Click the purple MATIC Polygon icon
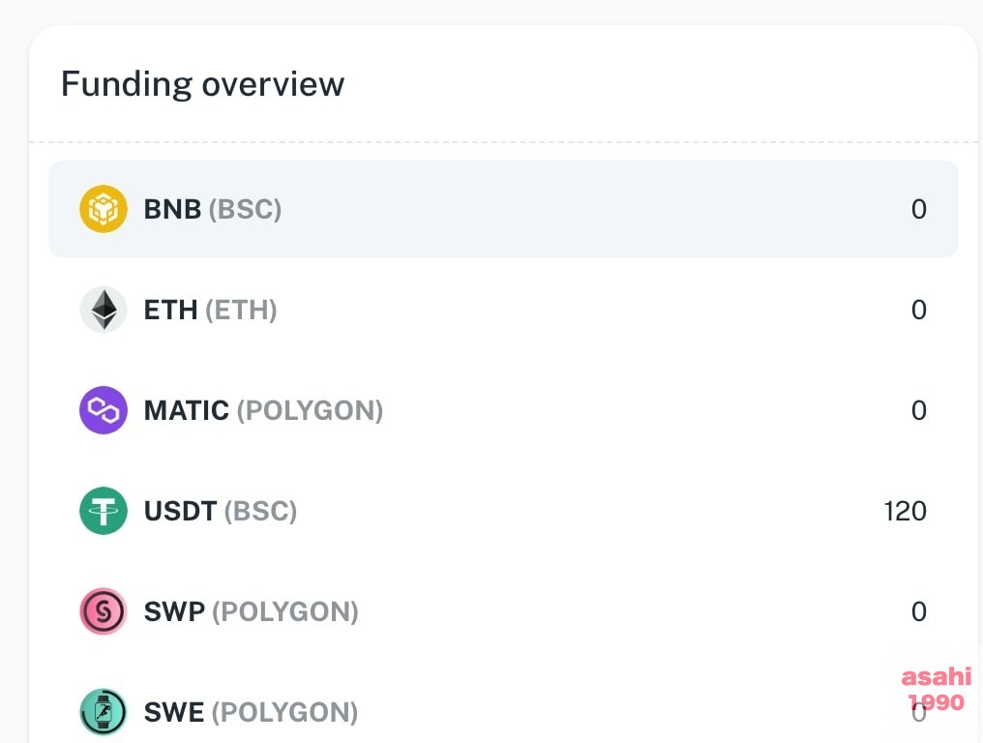This screenshot has width=983, height=743. coord(104,410)
